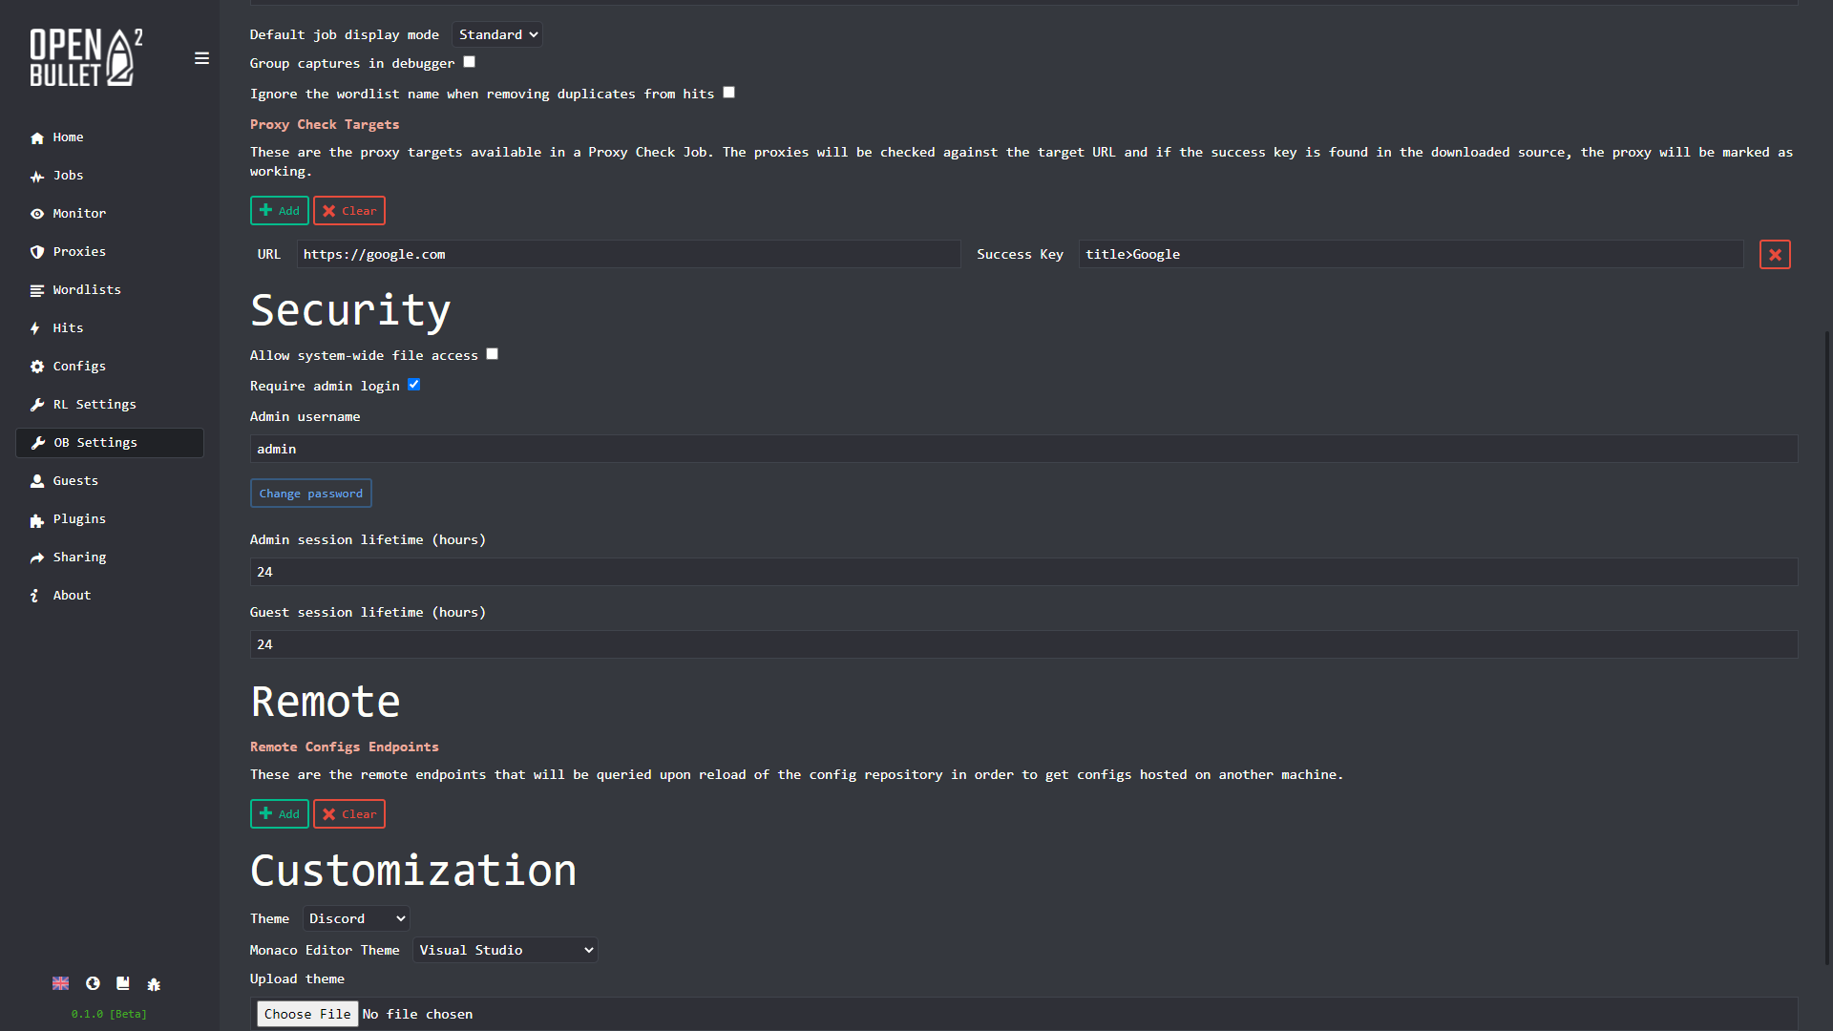Viewport: 1833px width, 1031px height.
Task: Toggle the hamburger sidebar menu icon
Action: [201, 58]
